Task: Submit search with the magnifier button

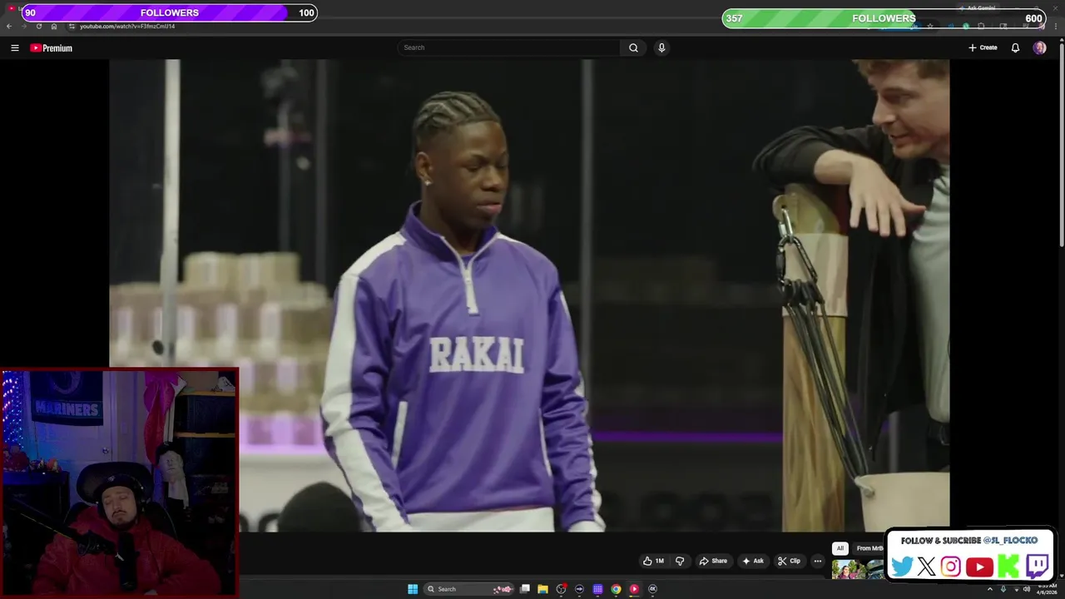Action: point(633,47)
